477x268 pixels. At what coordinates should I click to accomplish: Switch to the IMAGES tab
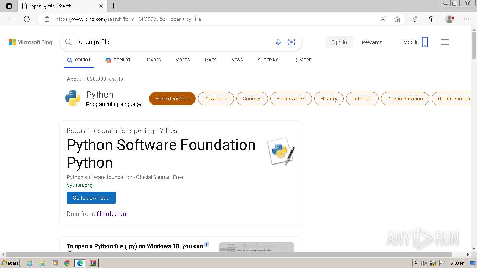point(153,60)
